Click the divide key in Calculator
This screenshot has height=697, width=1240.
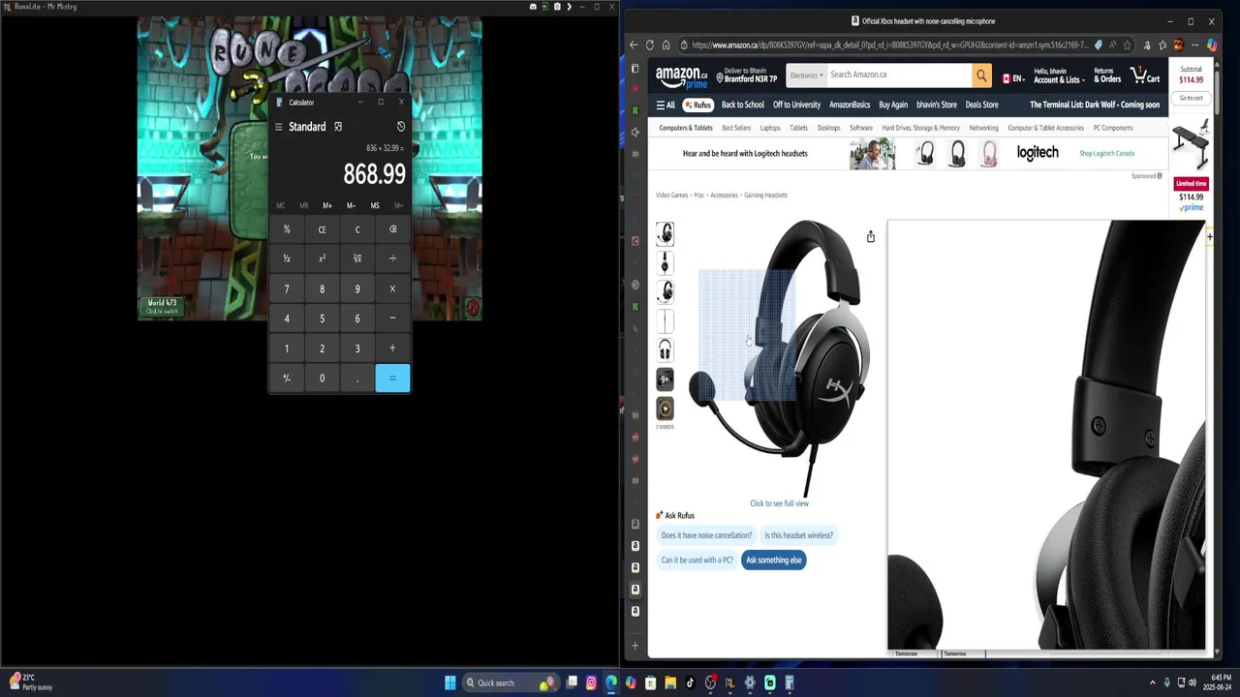(392, 258)
